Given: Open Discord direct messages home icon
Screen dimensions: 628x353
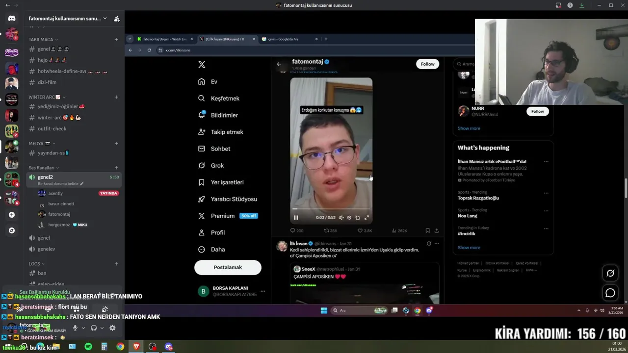Looking at the screenshot, I should [x=12, y=19].
